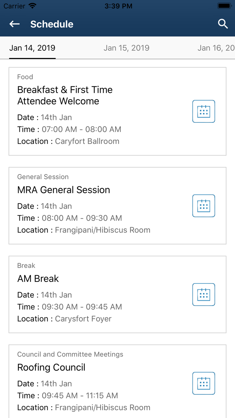Tap the Schedule header title
This screenshot has height=418, width=235.
point(52,24)
